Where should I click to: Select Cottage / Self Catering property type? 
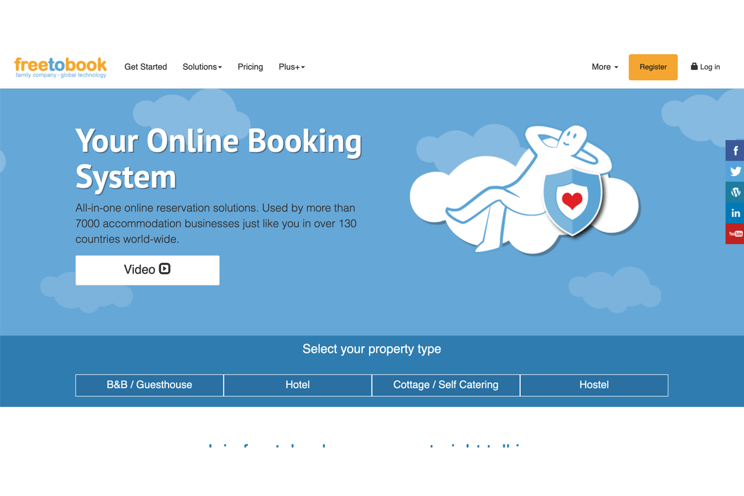point(446,385)
